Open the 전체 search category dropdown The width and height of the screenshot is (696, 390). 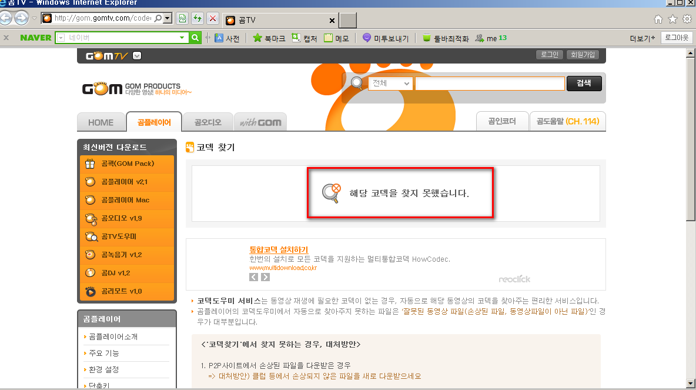[x=390, y=84]
